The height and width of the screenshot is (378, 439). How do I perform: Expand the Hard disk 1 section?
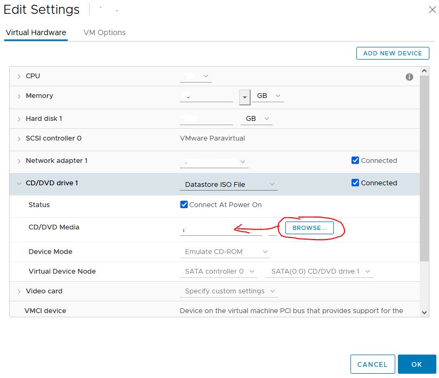coord(19,118)
